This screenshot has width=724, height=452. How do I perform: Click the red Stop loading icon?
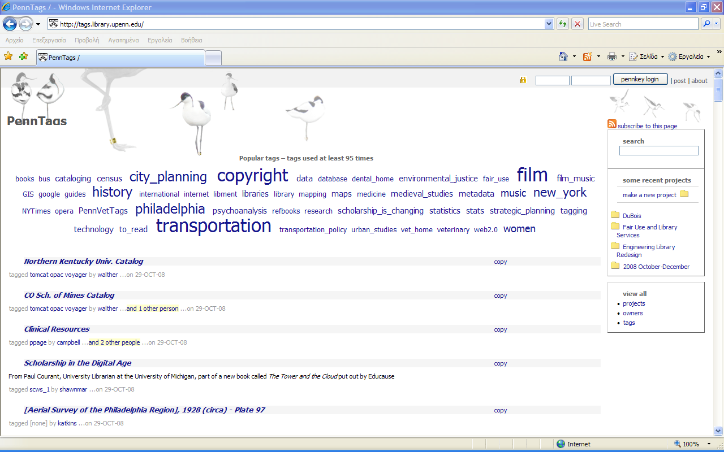pos(578,24)
